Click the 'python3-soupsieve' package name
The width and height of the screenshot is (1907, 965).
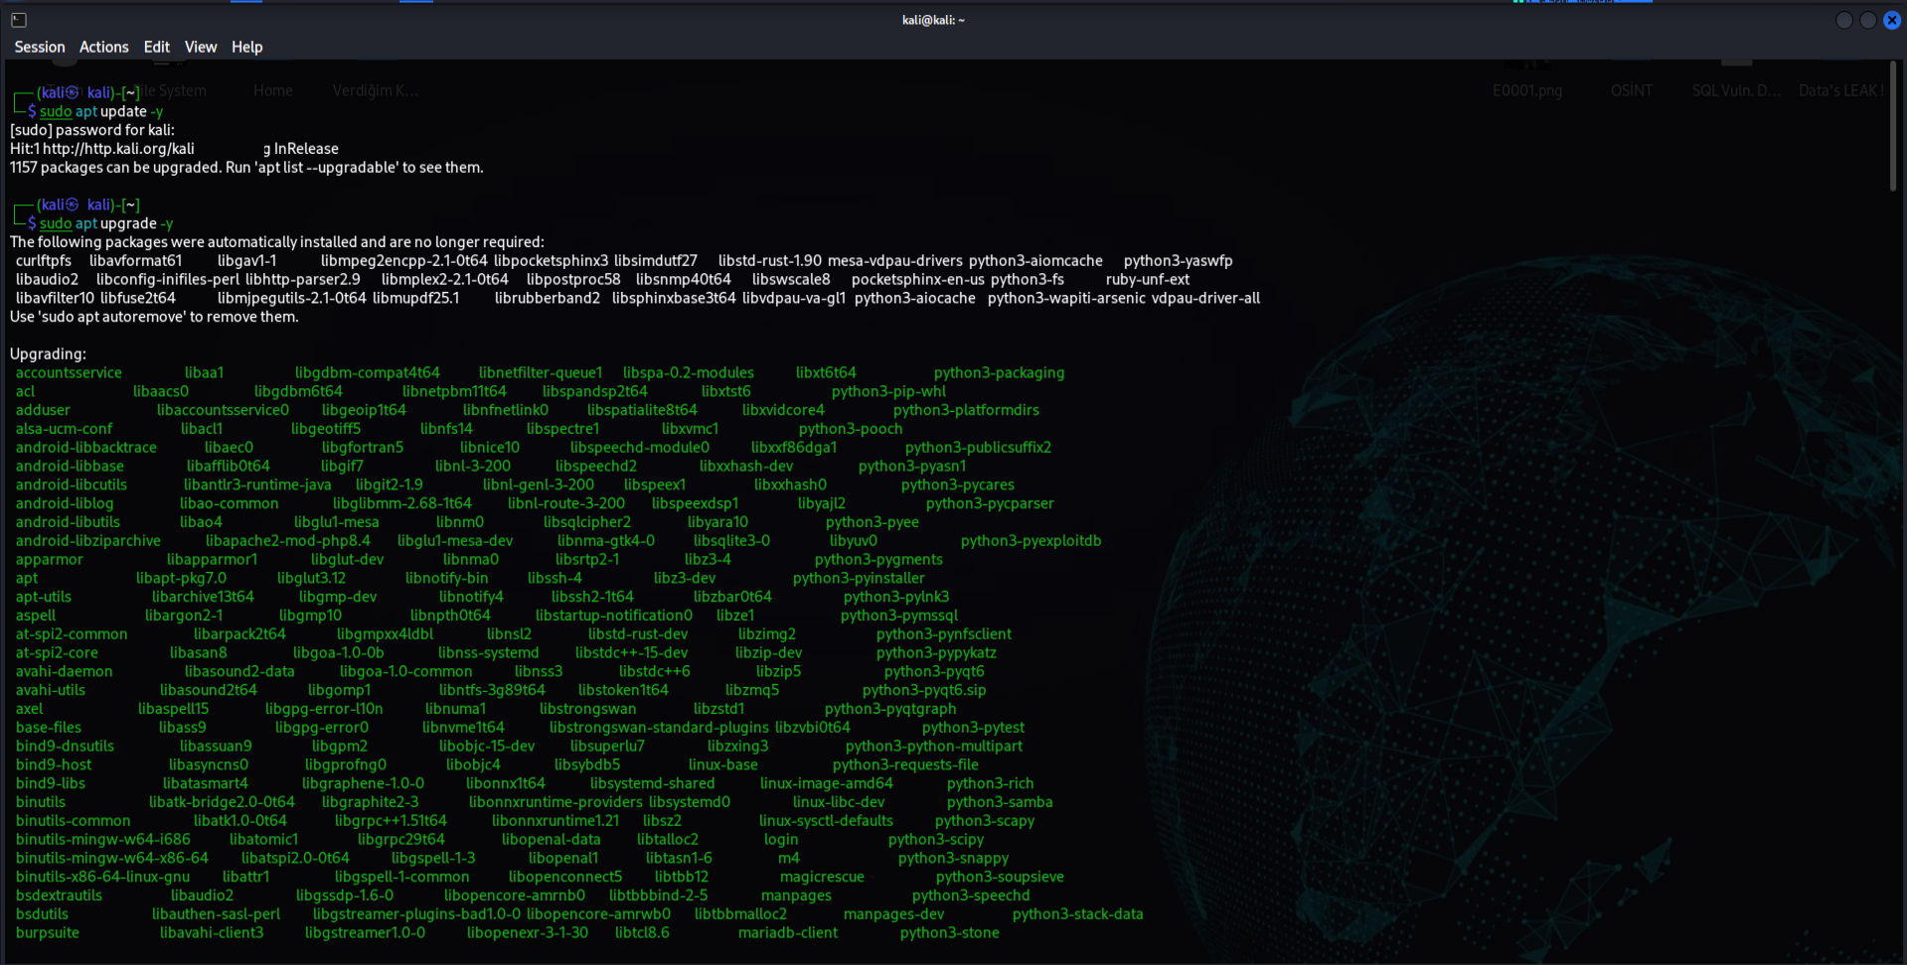click(x=1000, y=877)
